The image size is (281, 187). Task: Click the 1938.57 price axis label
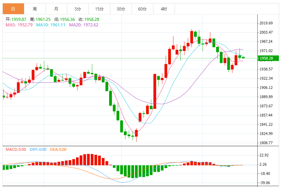(x=266, y=69)
